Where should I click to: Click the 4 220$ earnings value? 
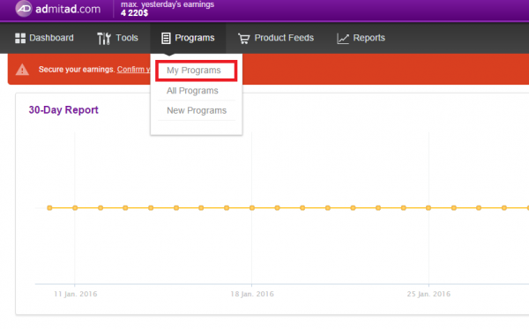coord(134,13)
